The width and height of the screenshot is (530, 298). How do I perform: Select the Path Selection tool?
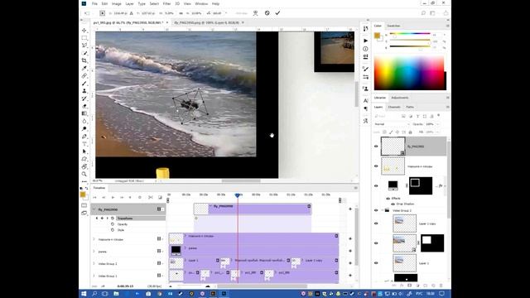[x=84, y=151]
